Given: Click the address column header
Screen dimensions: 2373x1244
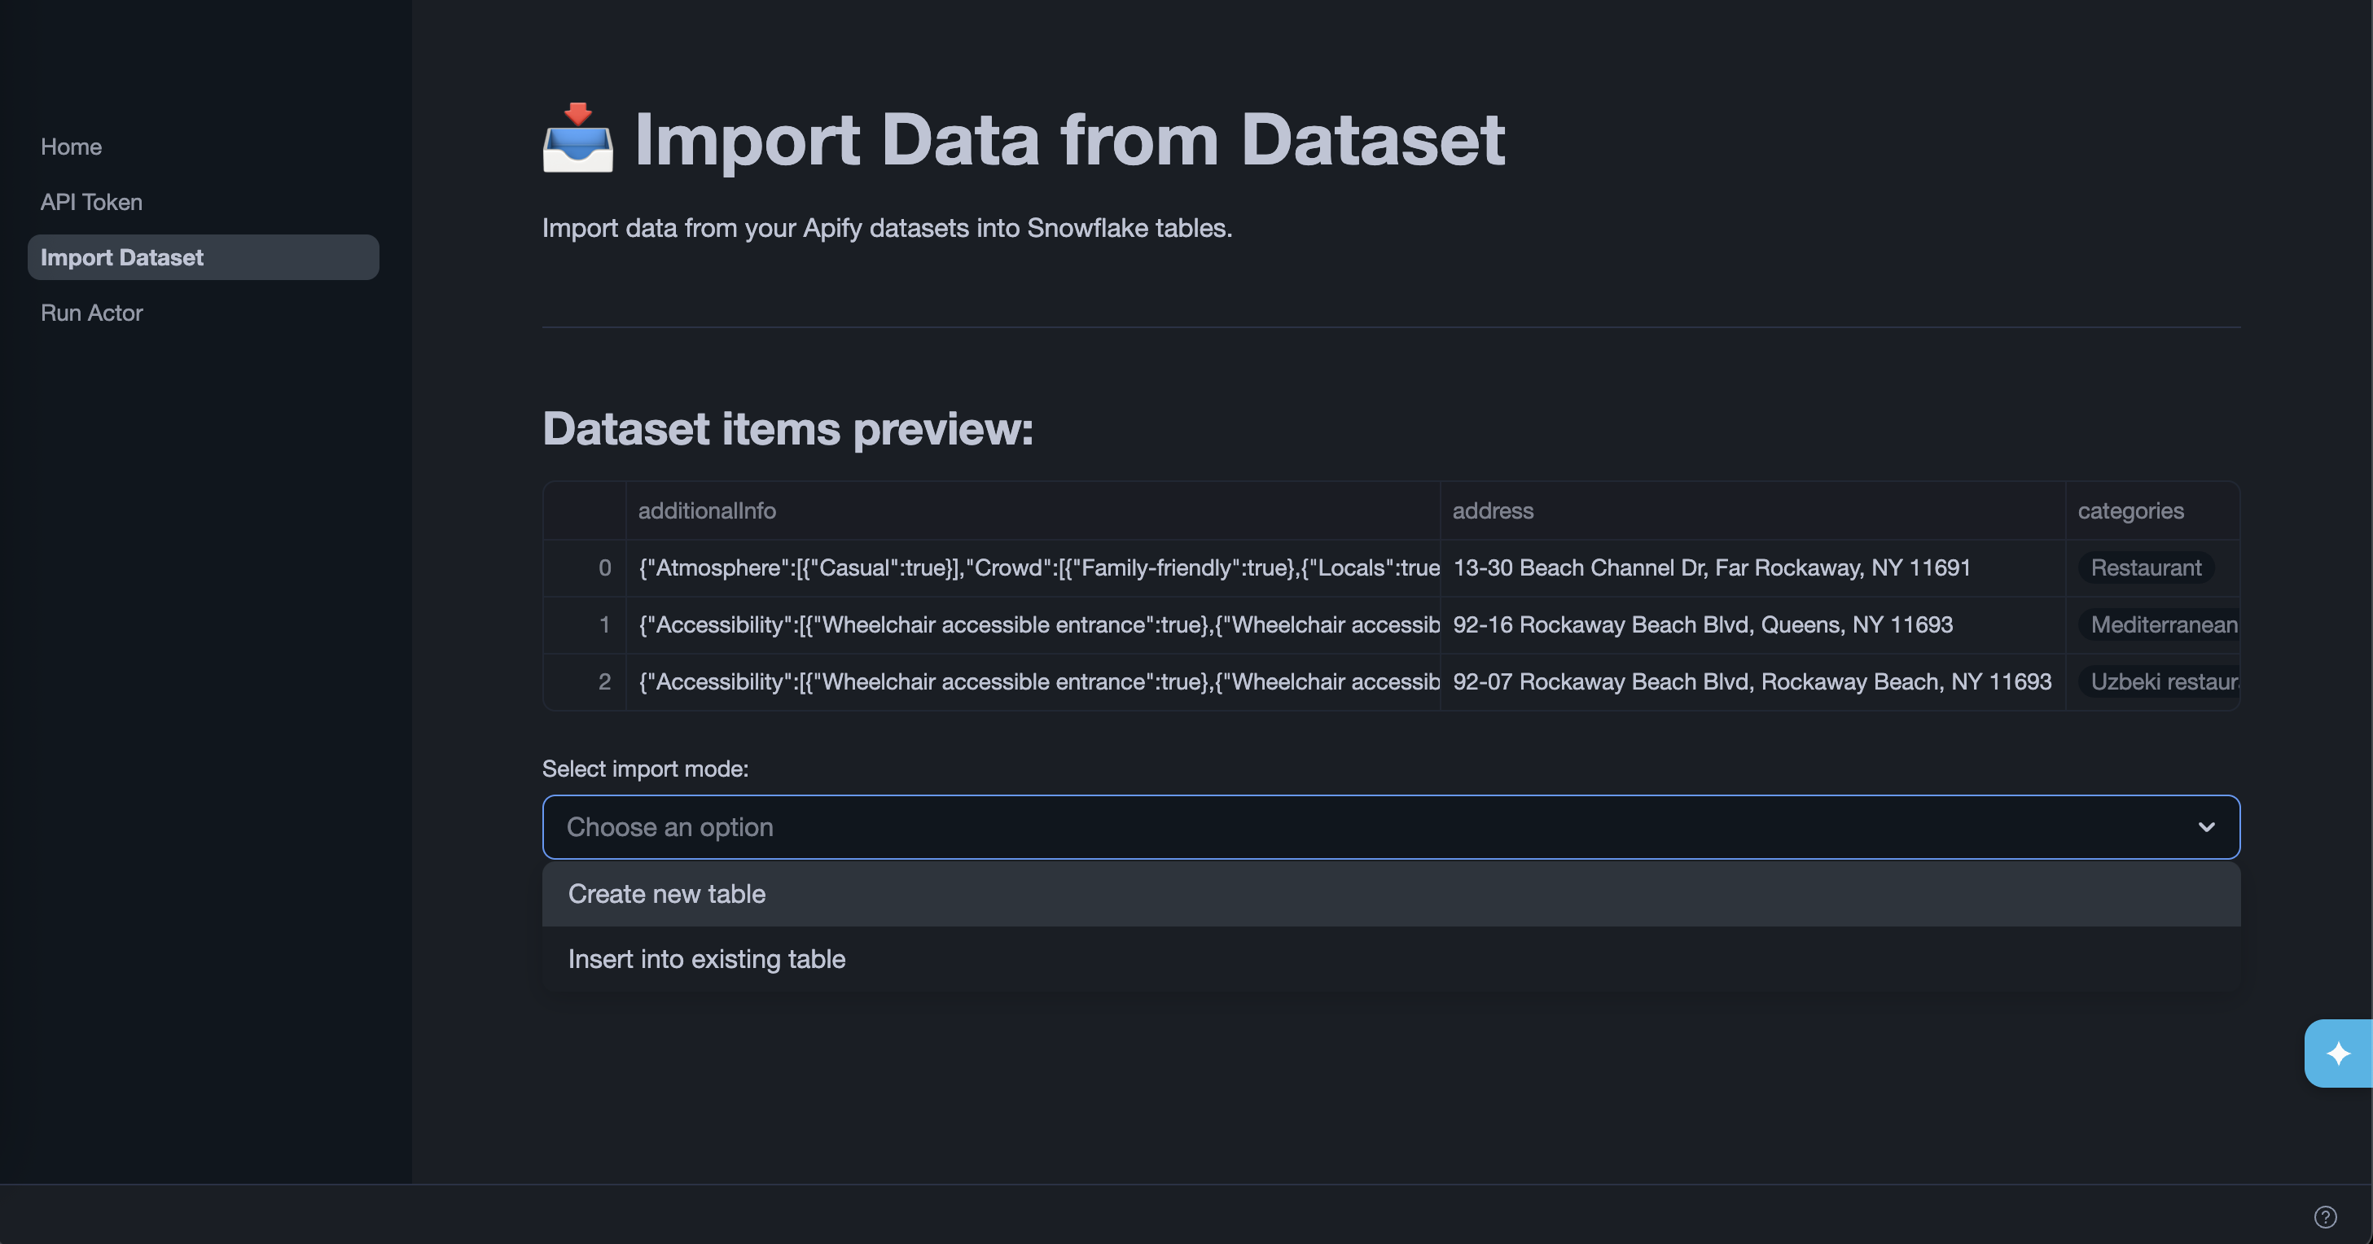Looking at the screenshot, I should (x=1493, y=510).
